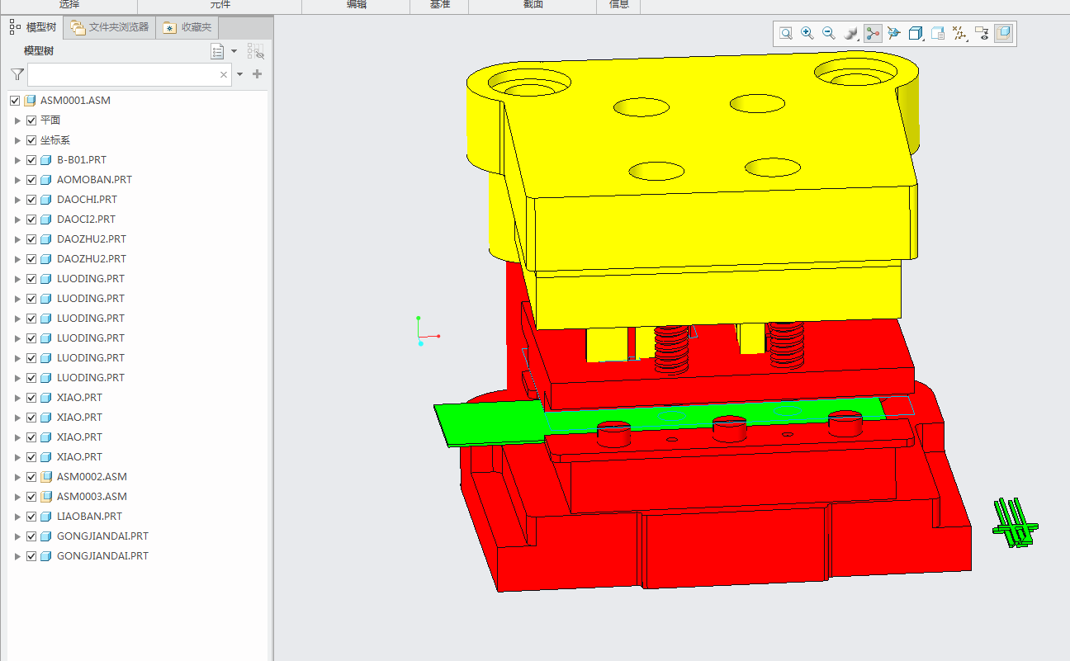Select DAOCHI.PRT text in the tree
Image resolution: width=1070 pixels, height=661 pixels.
[87, 200]
